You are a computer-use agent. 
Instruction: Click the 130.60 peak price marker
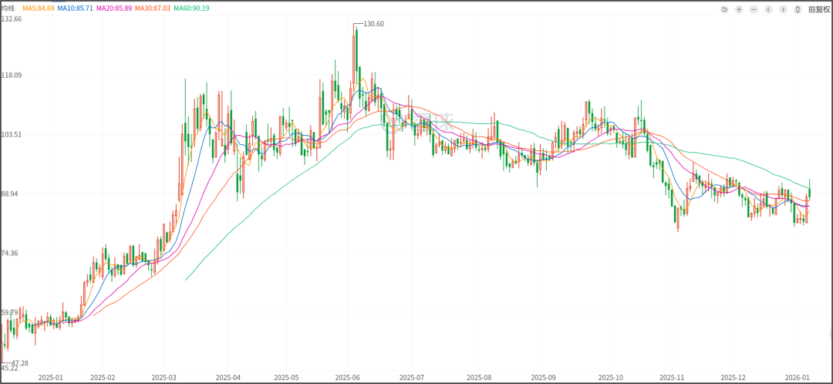tap(373, 24)
